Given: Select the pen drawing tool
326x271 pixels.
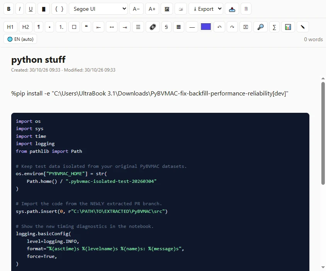Looking at the screenshot, I should pyautogui.click(x=303, y=27).
